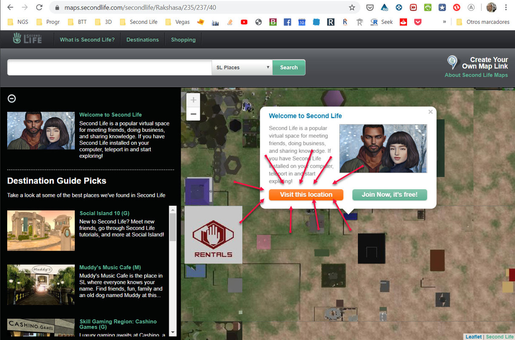Open the Bootstrap B bookmark
Image resolution: width=515 pixels, height=340 pixels.
pyautogui.click(x=273, y=22)
